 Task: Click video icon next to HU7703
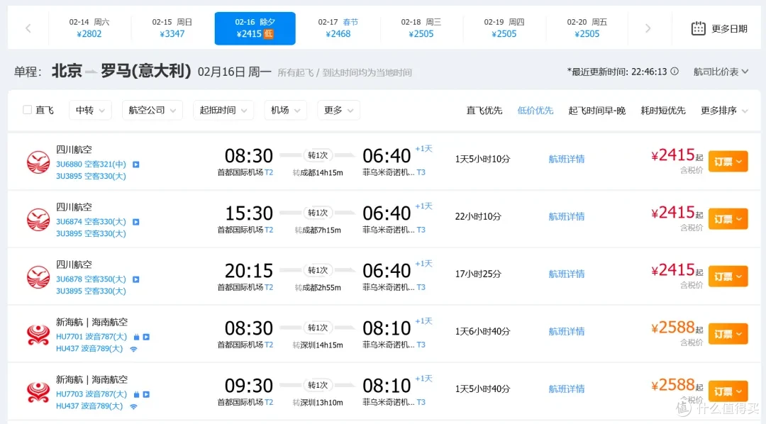point(146,394)
